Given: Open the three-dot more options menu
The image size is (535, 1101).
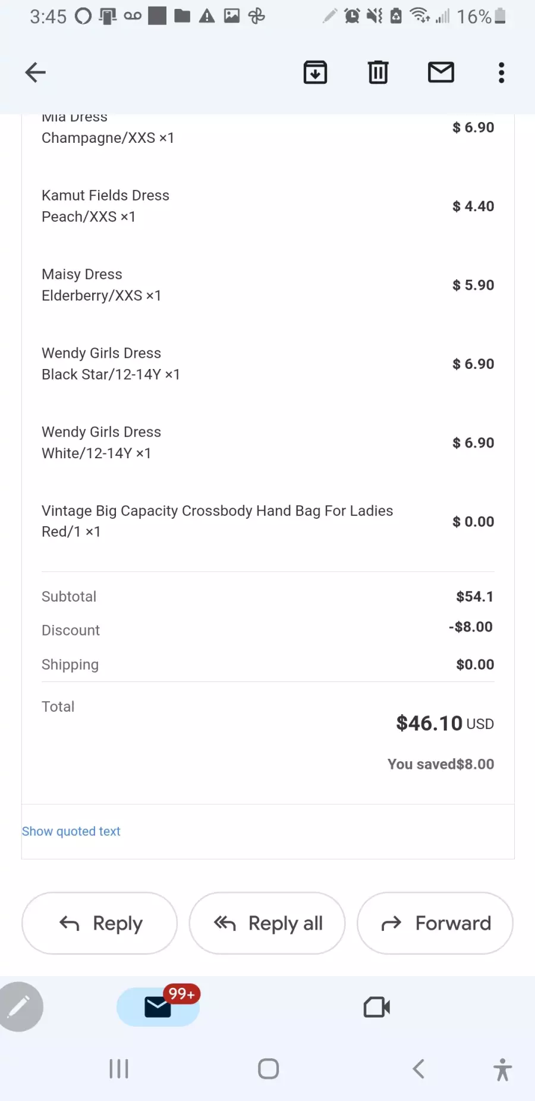Looking at the screenshot, I should (x=502, y=73).
